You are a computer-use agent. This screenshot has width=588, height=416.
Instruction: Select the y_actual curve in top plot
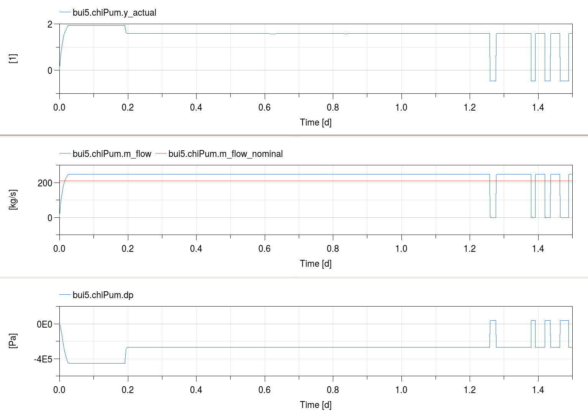point(268,33)
